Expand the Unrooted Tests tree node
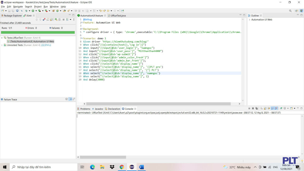Screen dimensions: 304x171 coord(2,45)
